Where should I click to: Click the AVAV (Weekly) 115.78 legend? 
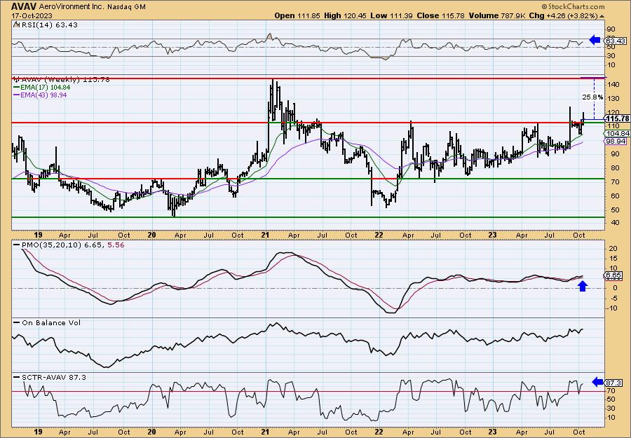65,80
